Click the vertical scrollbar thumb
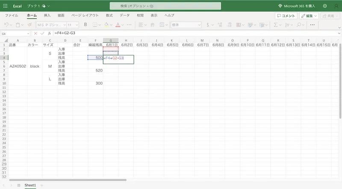Viewport: 342px width, 189px height. (340, 81)
